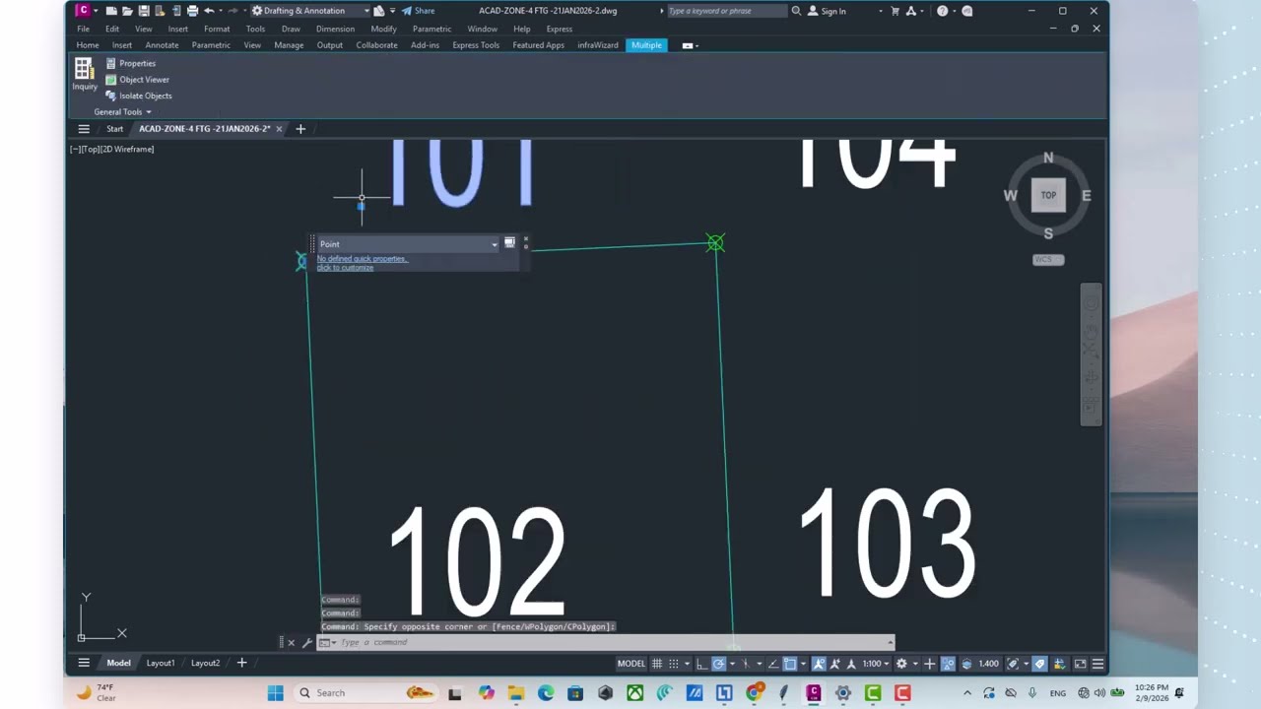Open the Autodesk App Store cart icon
Image resolution: width=1261 pixels, height=709 pixels.
point(896,11)
